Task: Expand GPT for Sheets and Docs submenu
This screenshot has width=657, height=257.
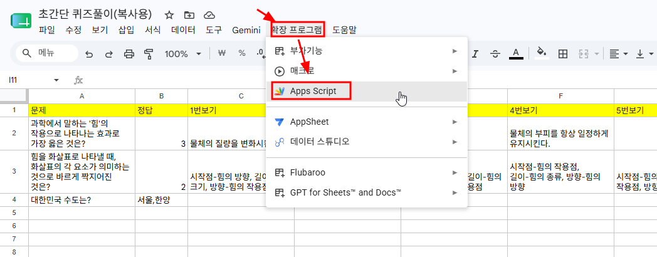Action: [x=367, y=193]
